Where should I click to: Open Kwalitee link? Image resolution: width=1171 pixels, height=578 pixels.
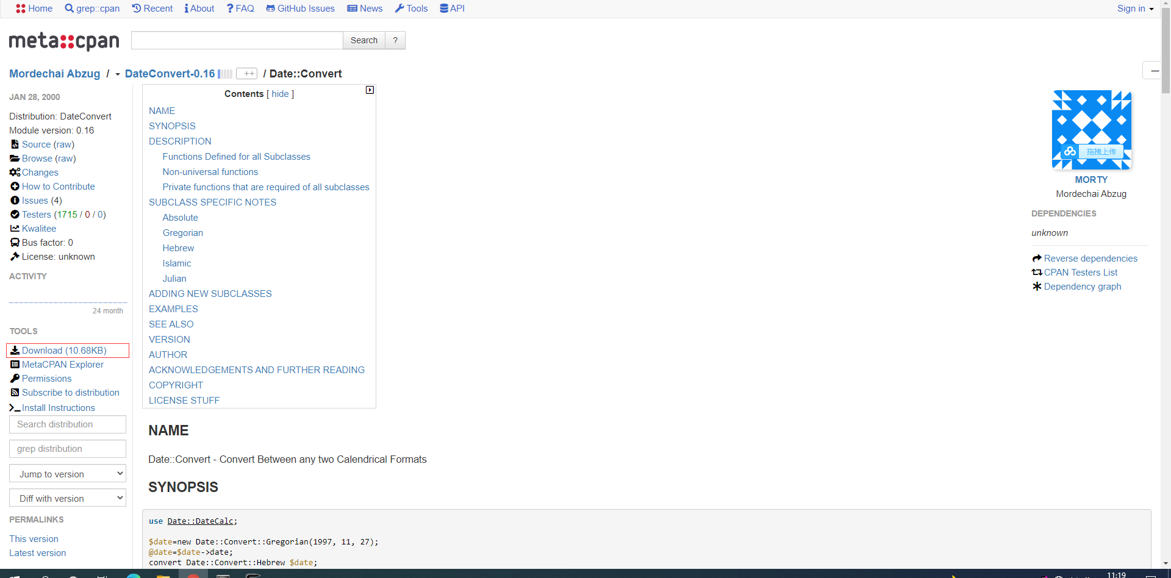coord(39,229)
